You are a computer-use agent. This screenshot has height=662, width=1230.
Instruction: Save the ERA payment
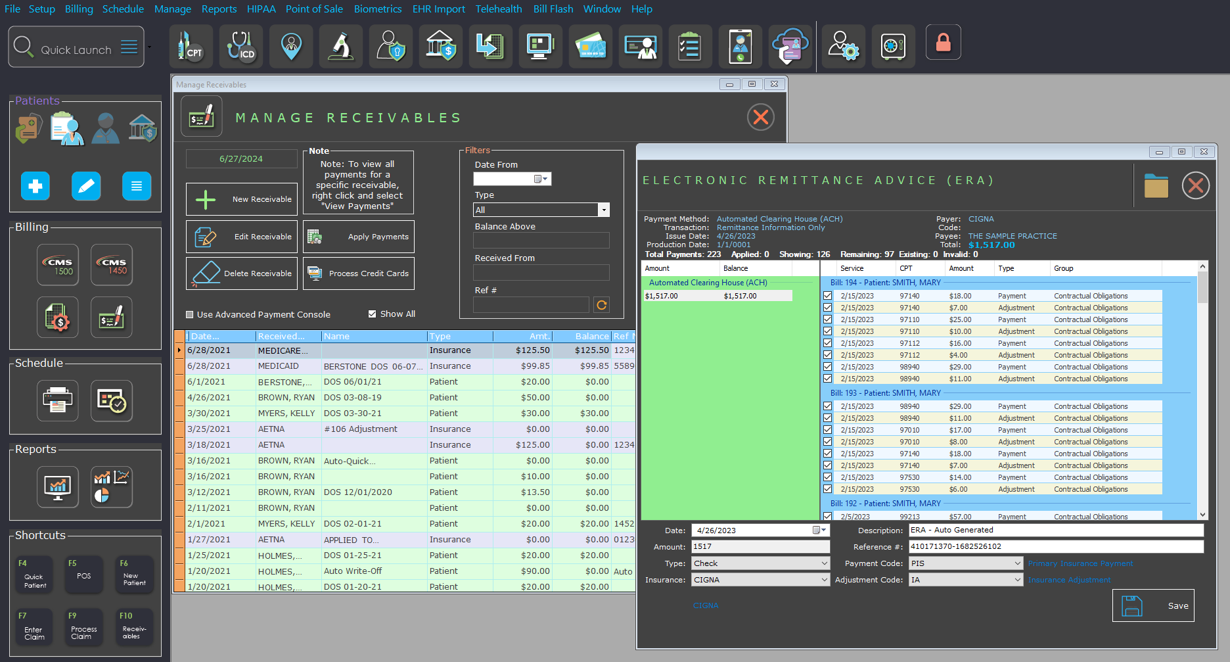point(1153,605)
